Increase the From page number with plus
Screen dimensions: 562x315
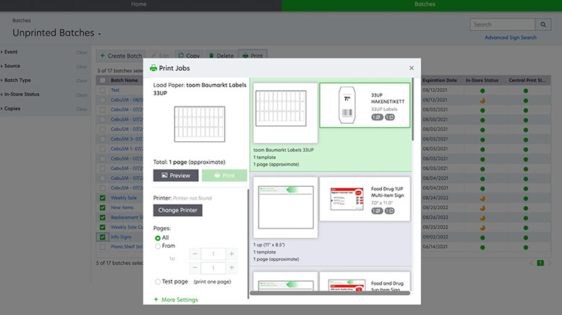pyautogui.click(x=231, y=254)
